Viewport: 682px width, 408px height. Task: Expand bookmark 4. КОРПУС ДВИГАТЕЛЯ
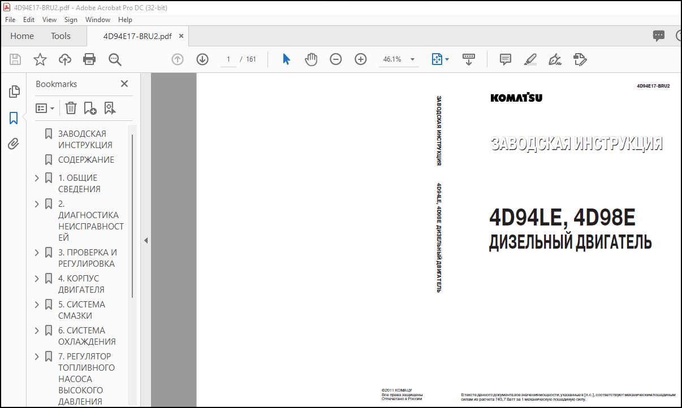click(x=37, y=279)
